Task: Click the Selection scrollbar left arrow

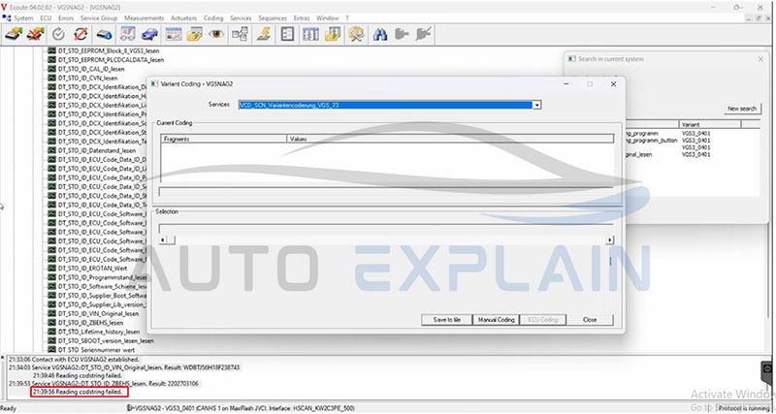Action: click(163, 239)
